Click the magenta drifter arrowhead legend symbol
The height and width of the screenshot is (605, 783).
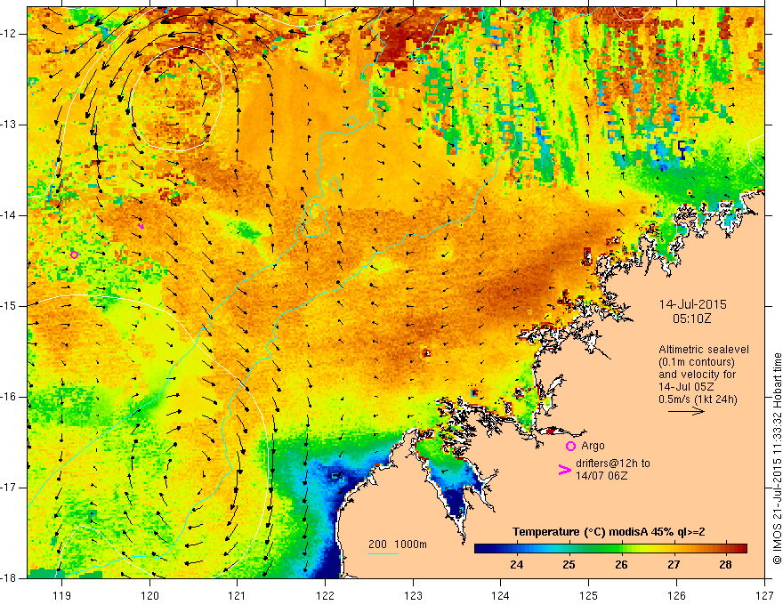tap(564, 470)
